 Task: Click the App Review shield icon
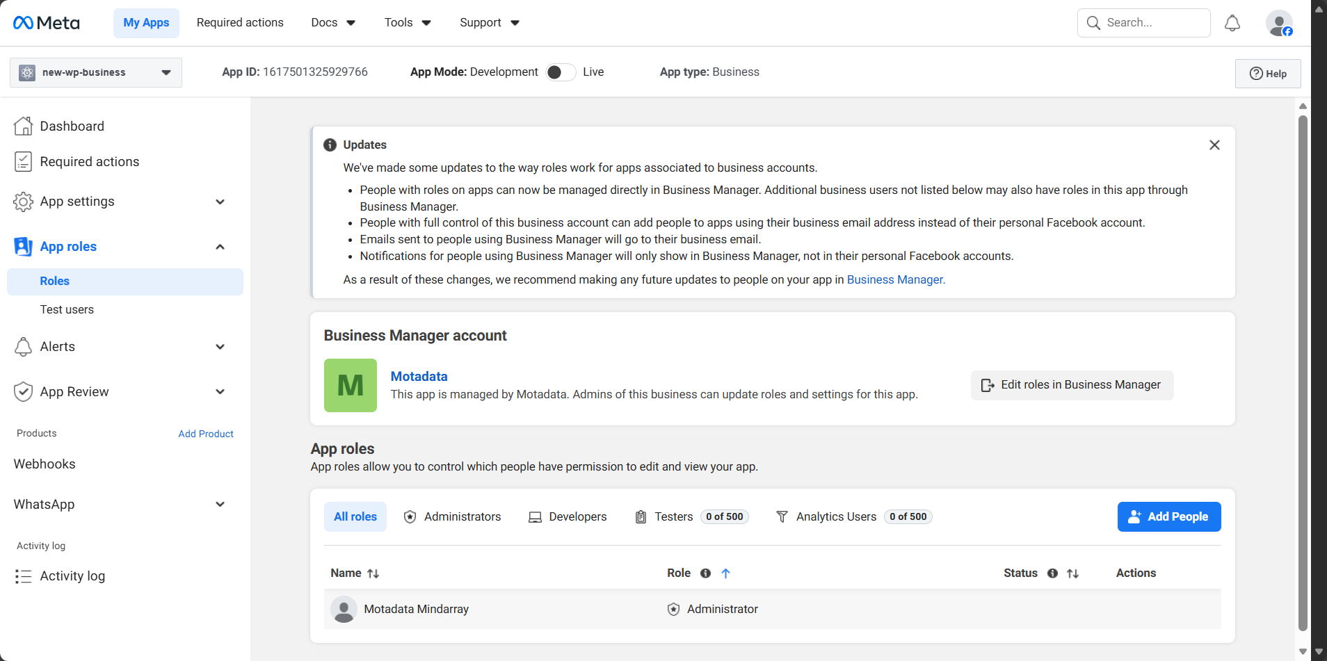(23, 391)
